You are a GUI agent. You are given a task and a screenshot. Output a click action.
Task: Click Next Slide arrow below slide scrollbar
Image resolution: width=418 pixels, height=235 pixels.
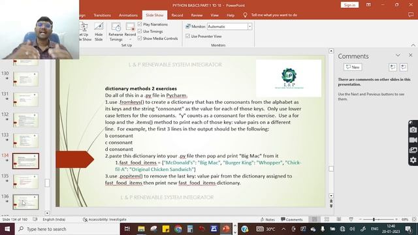click(x=331, y=206)
